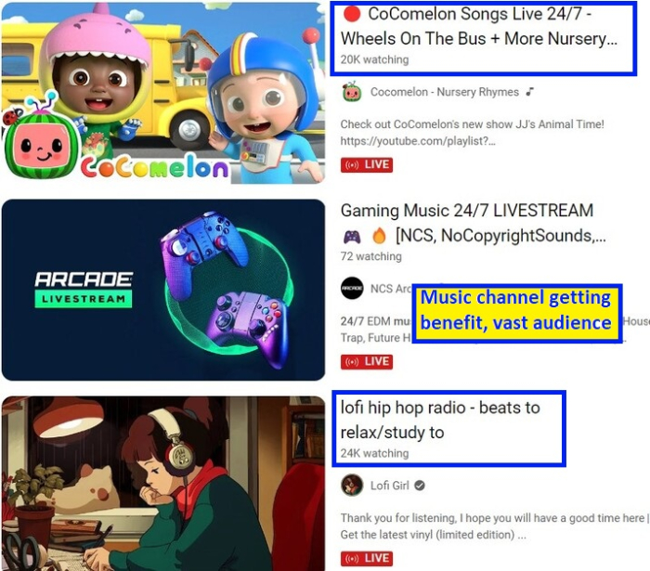
Task: Click the Cocomelon channel avatar icon
Action: click(x=352, y=92)
